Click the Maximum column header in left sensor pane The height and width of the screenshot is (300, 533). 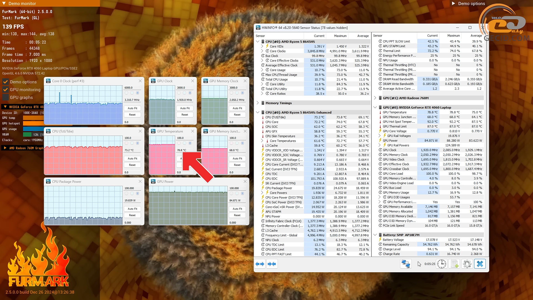337,36
